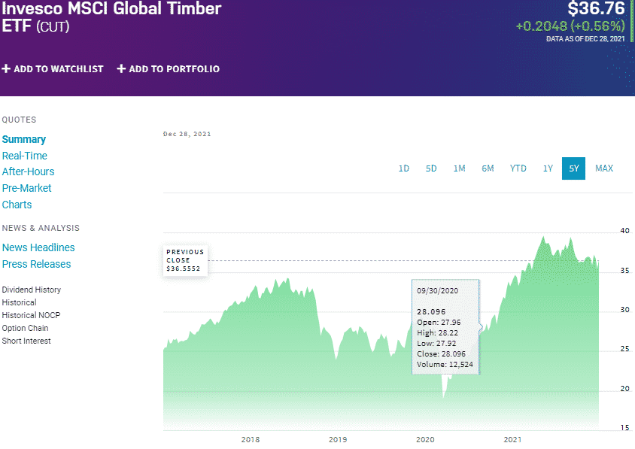Open the Option Chain page
Viewport: 635px width, 449px height.
25,328
